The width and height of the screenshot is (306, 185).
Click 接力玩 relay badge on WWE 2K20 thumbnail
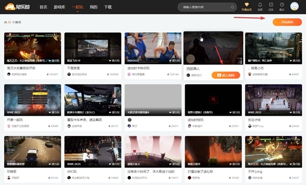114,164
